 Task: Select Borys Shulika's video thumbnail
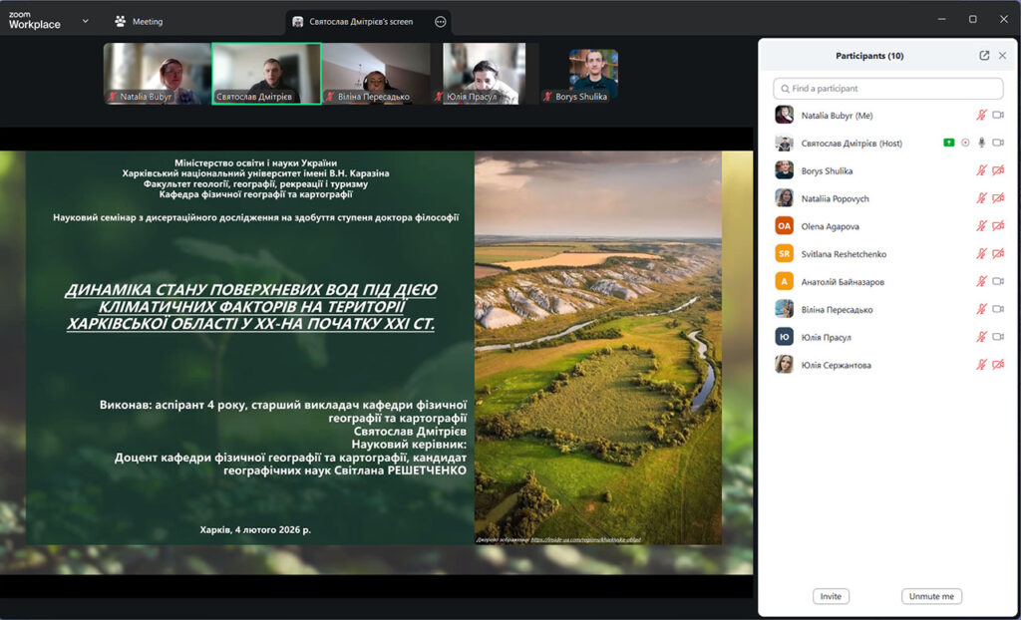(593, 74)
